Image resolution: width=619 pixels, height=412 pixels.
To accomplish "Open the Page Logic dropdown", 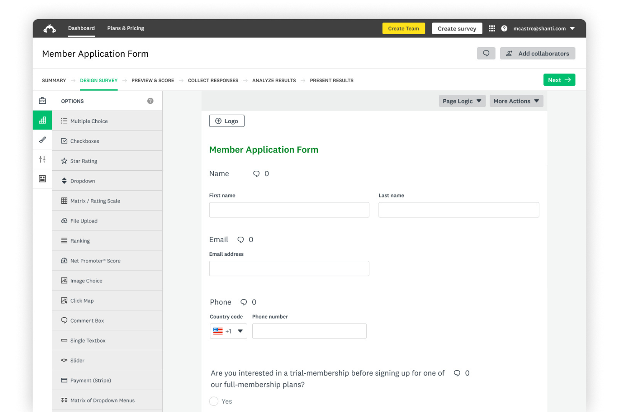I will (462, 101).
